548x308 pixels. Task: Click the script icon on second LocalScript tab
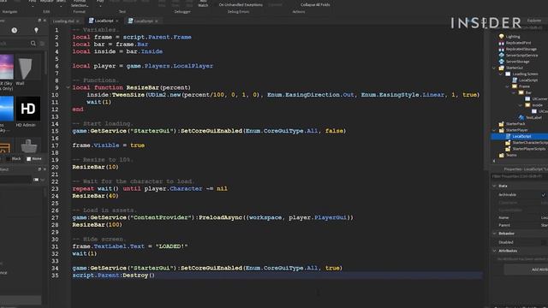point(130,21)
